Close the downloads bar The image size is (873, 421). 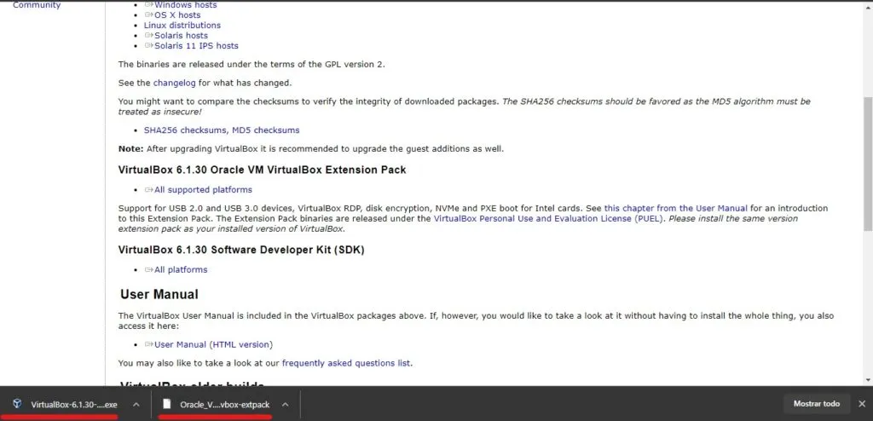(862, 404)
